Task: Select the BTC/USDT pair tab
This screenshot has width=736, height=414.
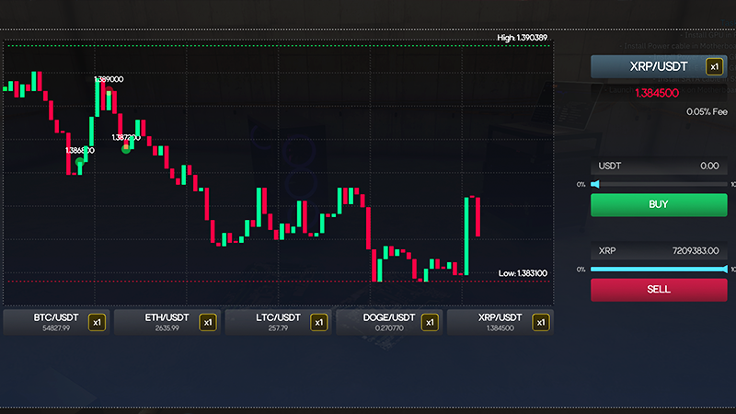Action: [56, 322]
